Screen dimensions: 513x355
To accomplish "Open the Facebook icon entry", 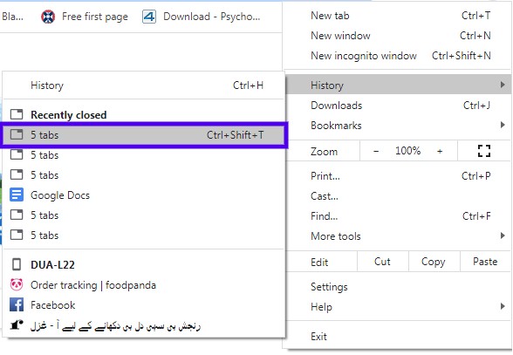I will pyautogui.click(x=17, y=305).
